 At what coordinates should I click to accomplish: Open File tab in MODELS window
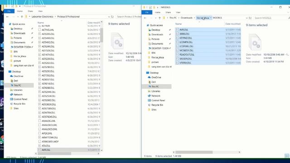click(147, 12)
